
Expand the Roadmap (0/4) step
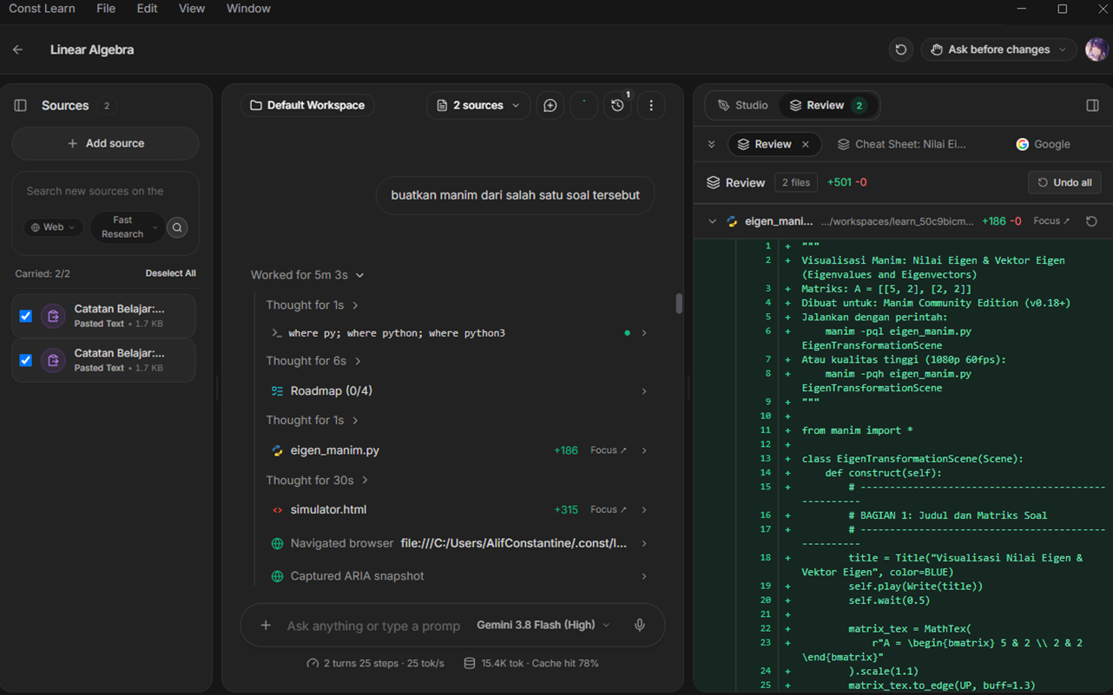point(459,391)
